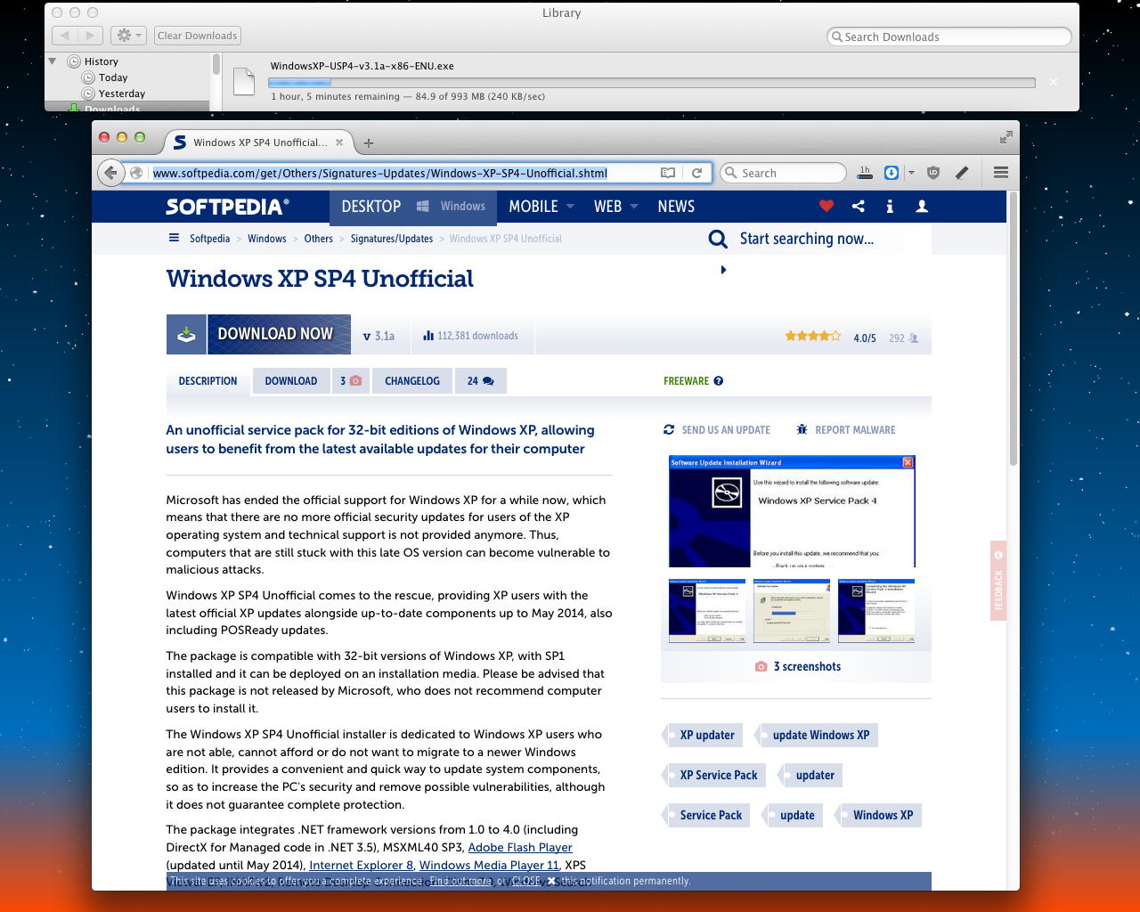Click the star rating for this software

[812, 336]
